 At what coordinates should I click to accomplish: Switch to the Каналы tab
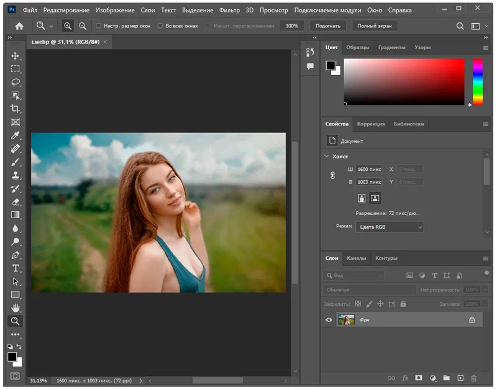click(x=356, y=258)
